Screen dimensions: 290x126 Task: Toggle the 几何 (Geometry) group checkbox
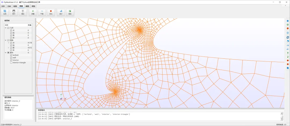pyautogui.click(x=8, y=28)
